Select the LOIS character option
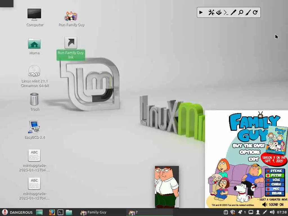Screen dimensions: 288x216 coord(275,180)
